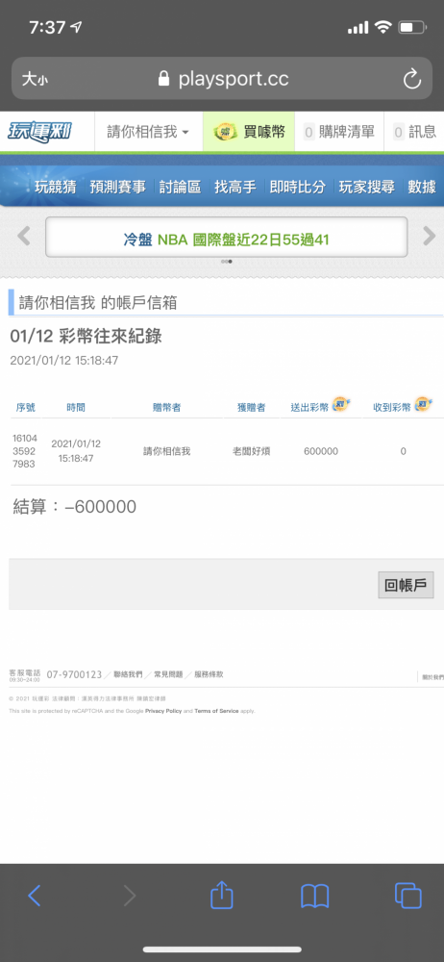Image resolution: width=444 pixels, height=962 pixels.
Task: Open the 數據 data tab
Action: click(422, 188)
